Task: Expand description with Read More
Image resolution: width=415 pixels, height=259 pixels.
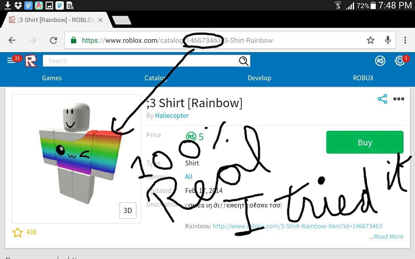Action: tap(388, 236)
